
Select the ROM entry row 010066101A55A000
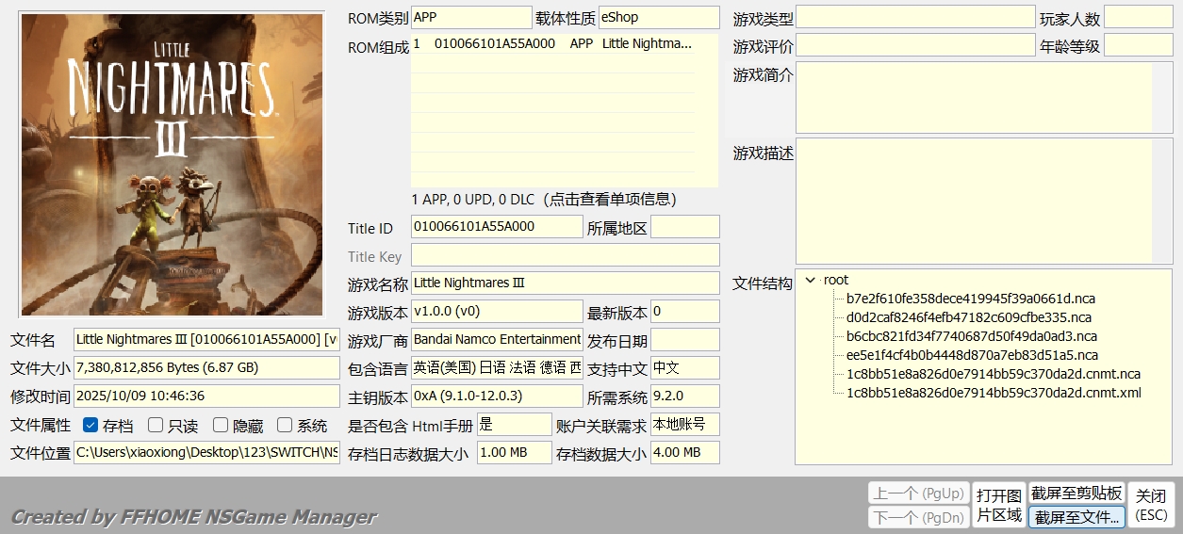551,43
